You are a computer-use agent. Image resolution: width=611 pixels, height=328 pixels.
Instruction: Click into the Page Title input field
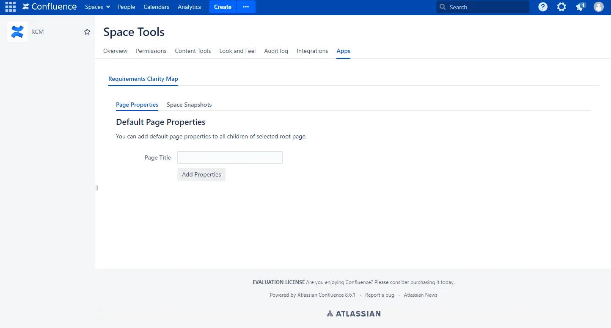230,157
